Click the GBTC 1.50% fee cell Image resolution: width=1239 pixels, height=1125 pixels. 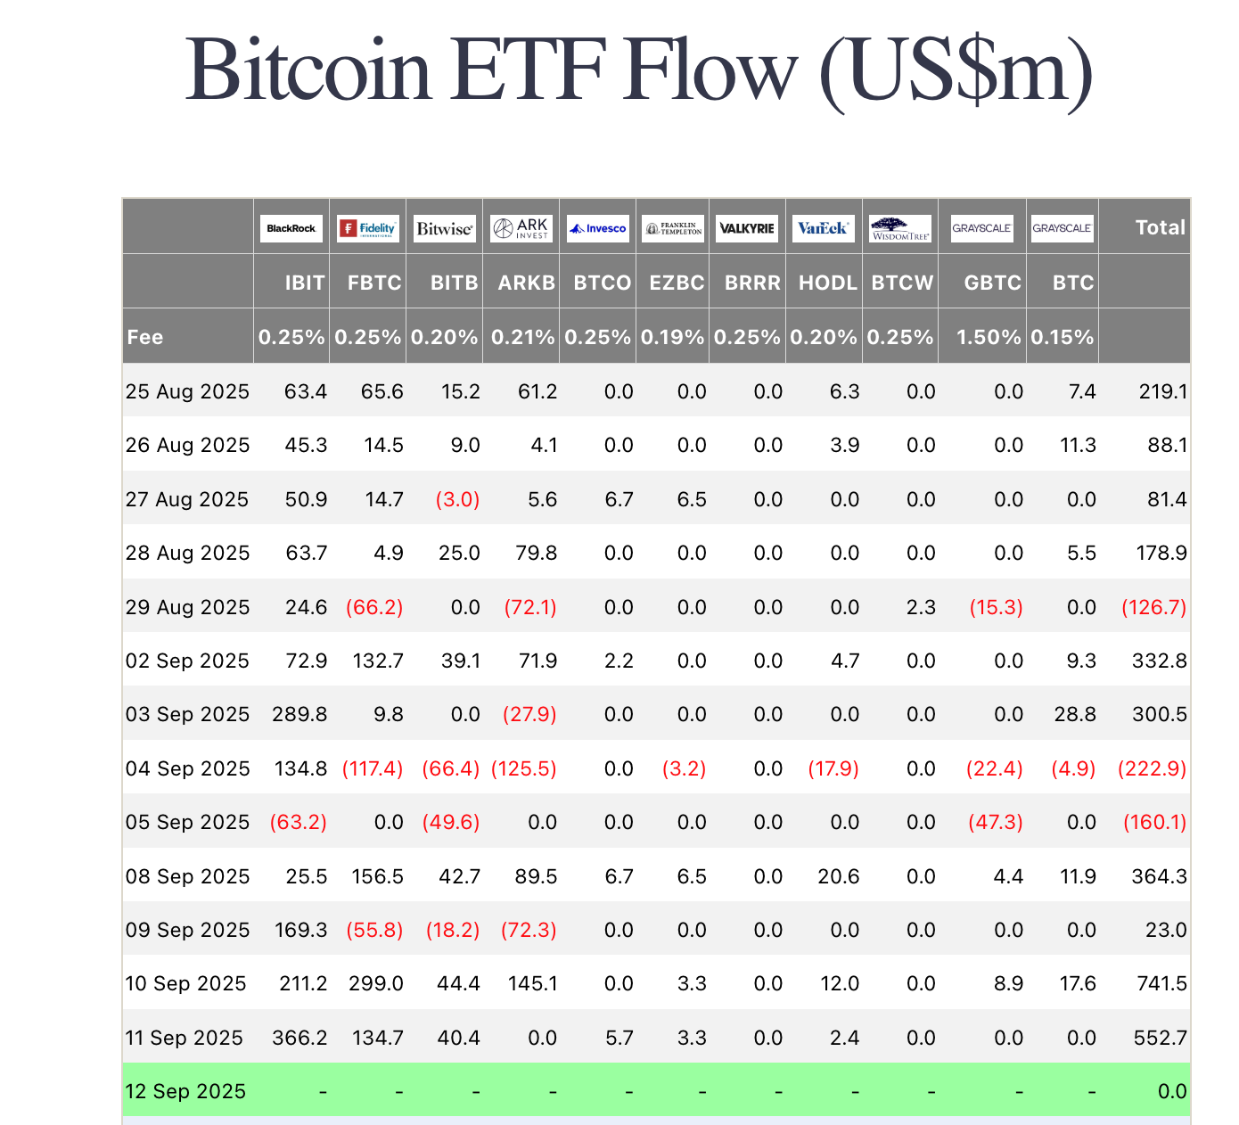(x=989, y=337)
